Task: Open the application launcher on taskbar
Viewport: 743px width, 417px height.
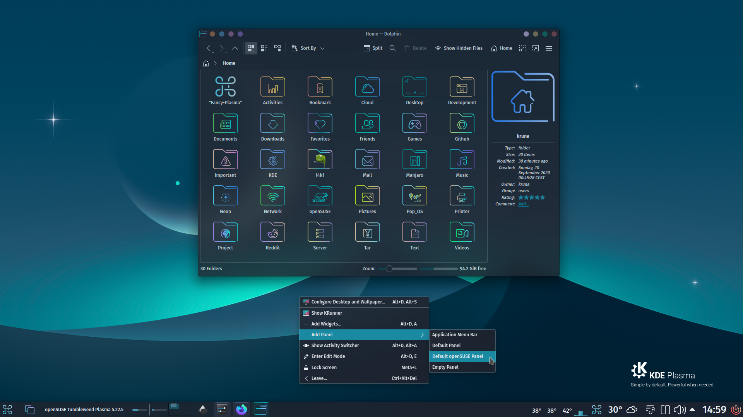Action: 7,410
